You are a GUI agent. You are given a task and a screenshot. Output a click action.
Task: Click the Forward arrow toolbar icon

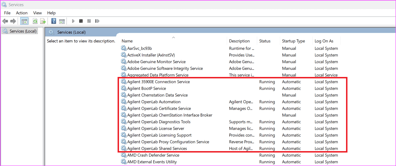pos(13,21)
